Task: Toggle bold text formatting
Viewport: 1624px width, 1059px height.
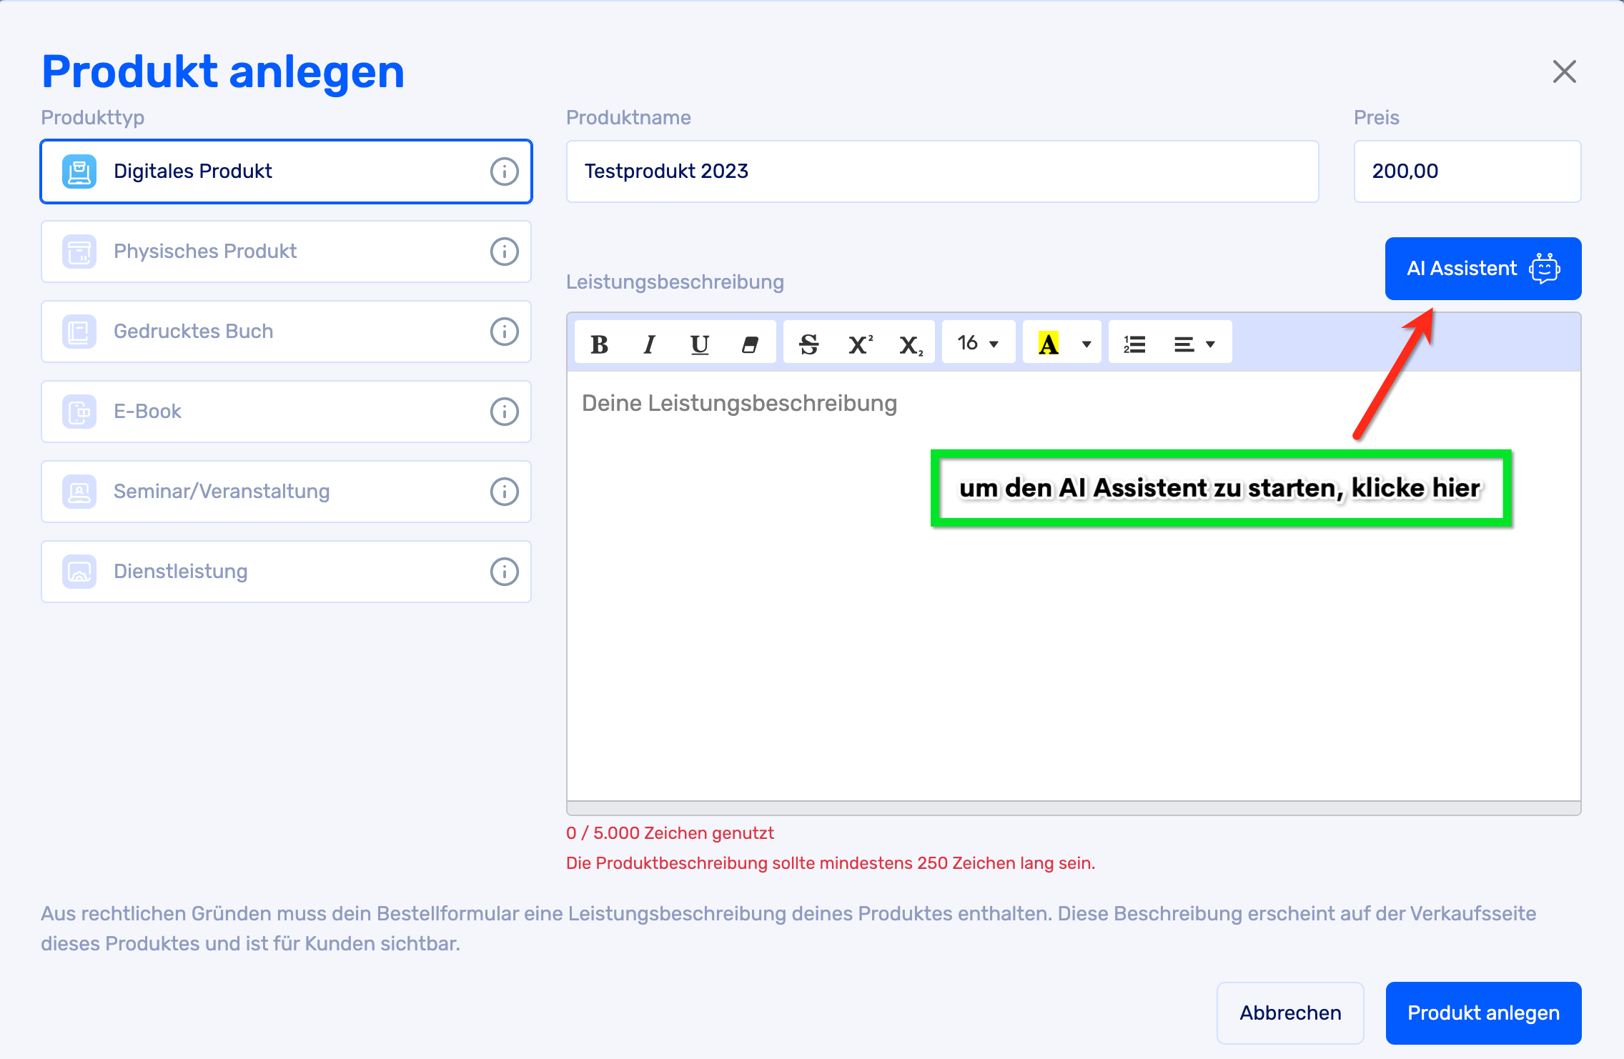Action: coord(599,344)
